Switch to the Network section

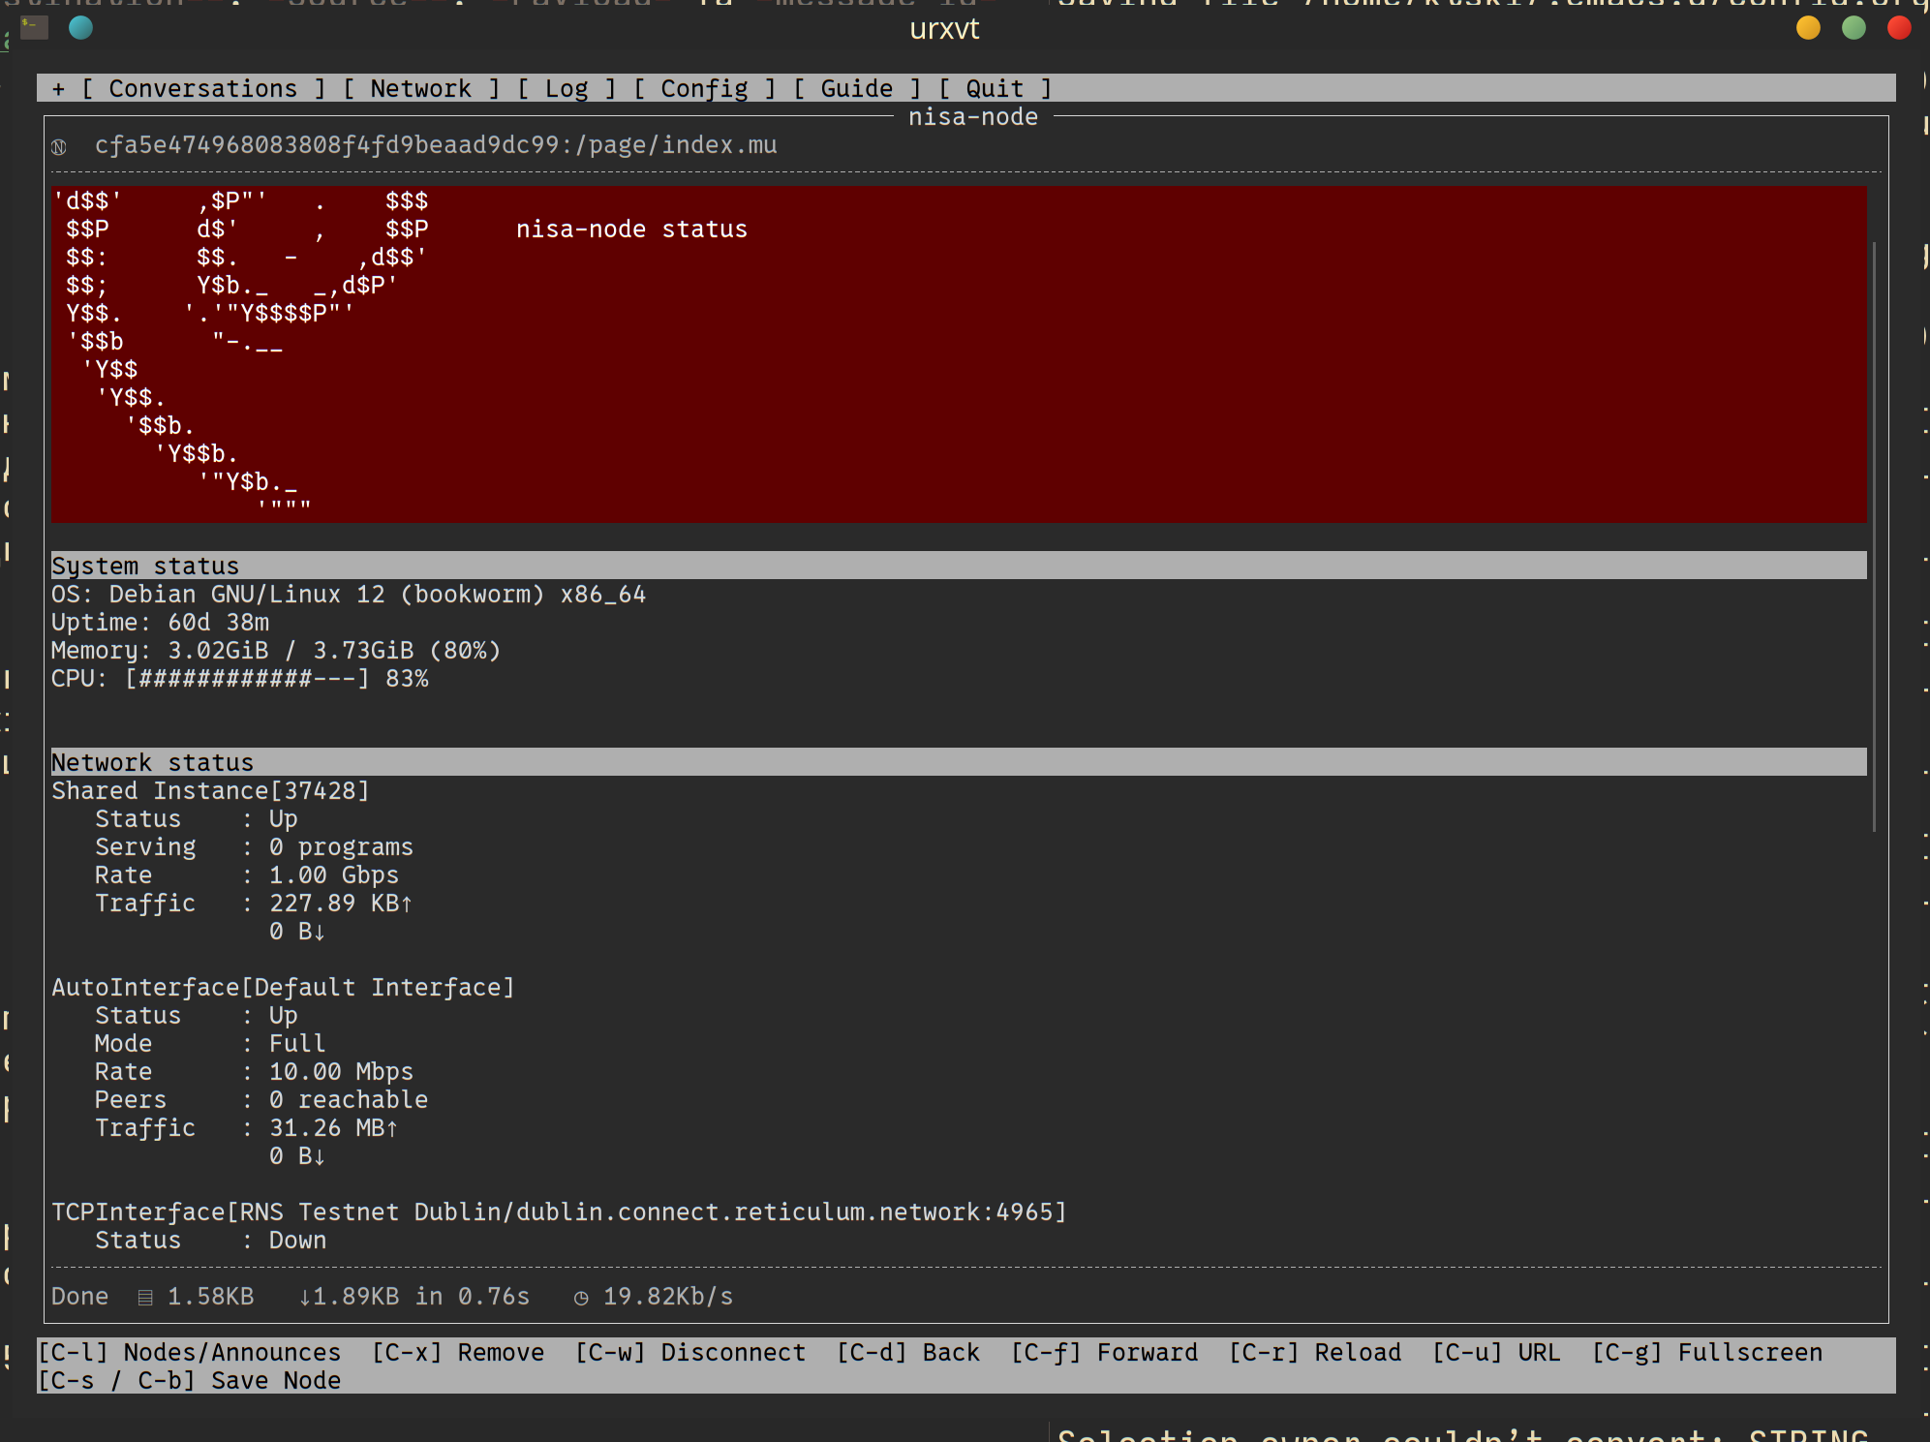tap(420, 89)
